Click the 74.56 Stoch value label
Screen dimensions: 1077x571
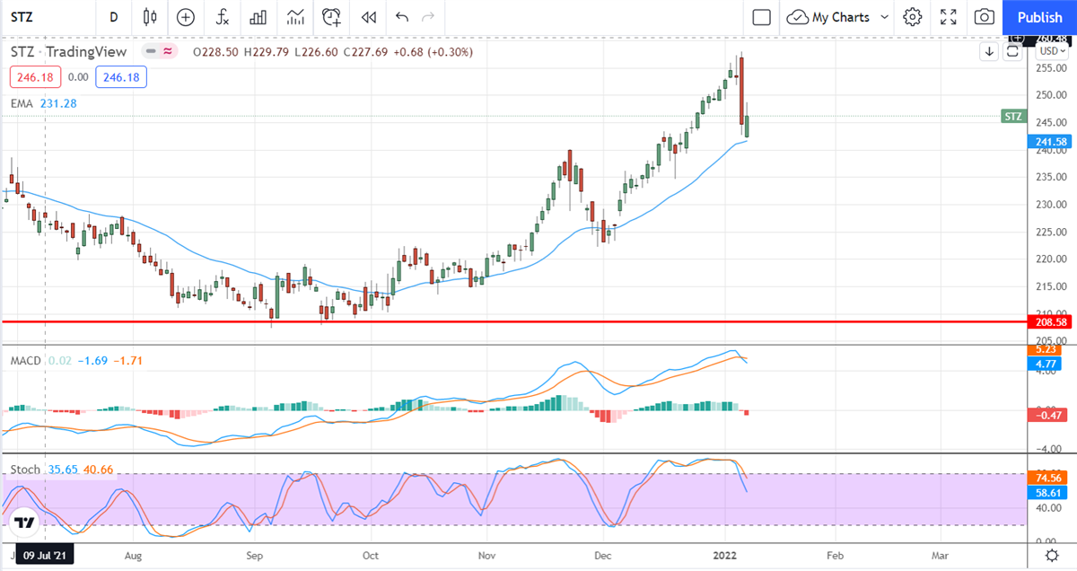(1046, 479)
